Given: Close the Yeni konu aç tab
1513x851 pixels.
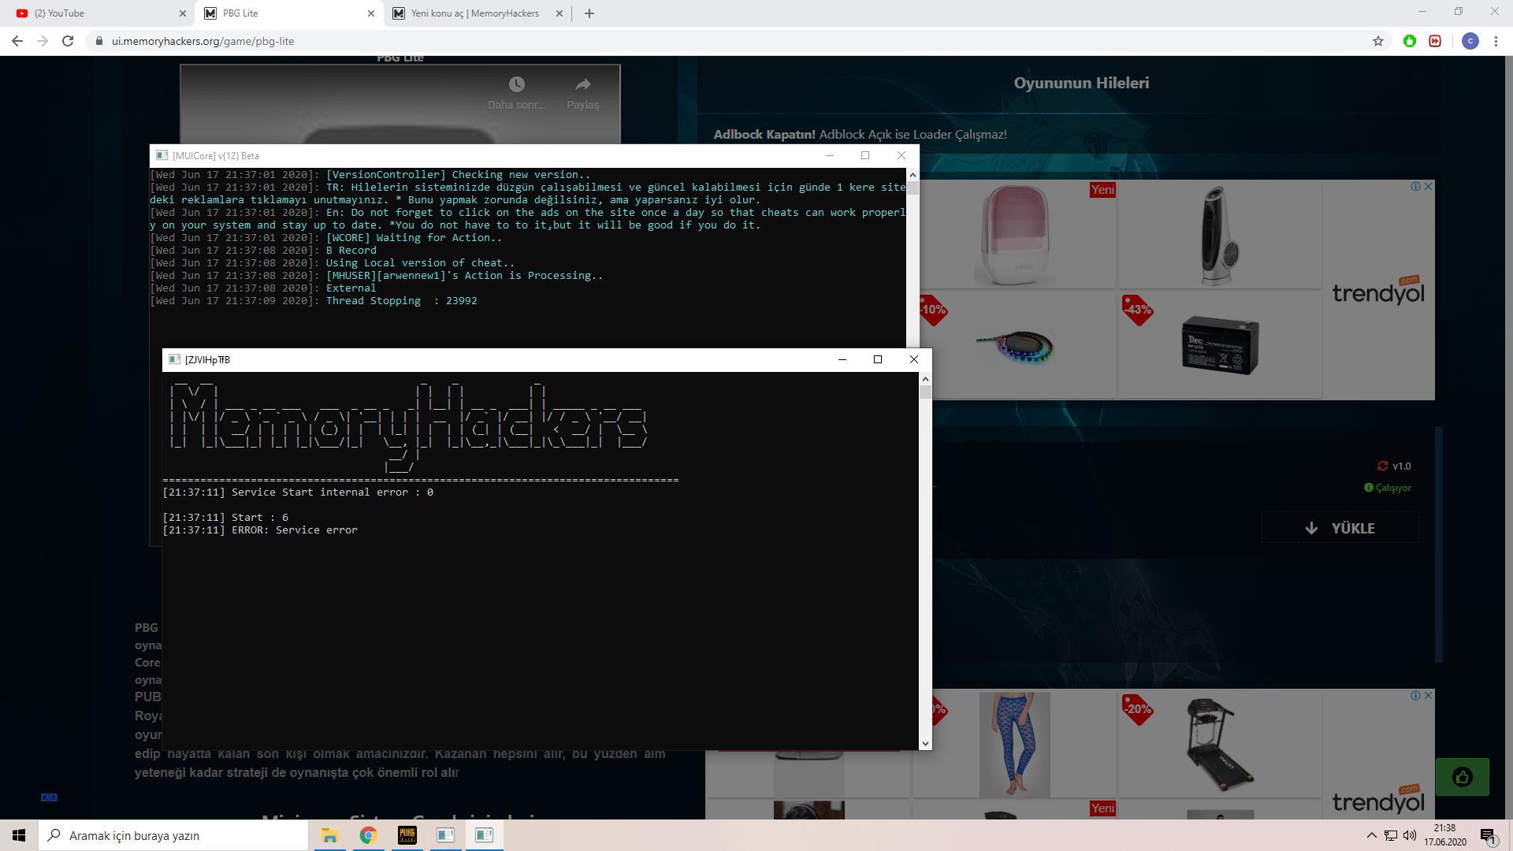Looking at the screenshot, I should click(x=559, y=13).
